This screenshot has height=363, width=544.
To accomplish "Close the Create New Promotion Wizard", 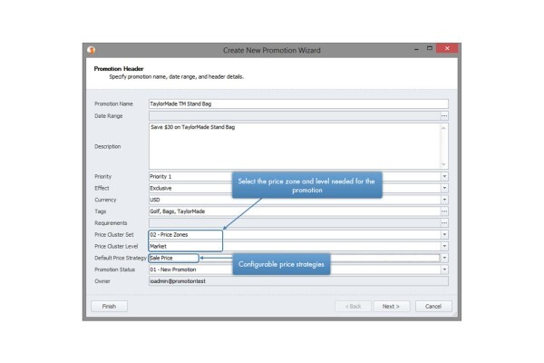I will pyautogui.click(x=447, y=48).
